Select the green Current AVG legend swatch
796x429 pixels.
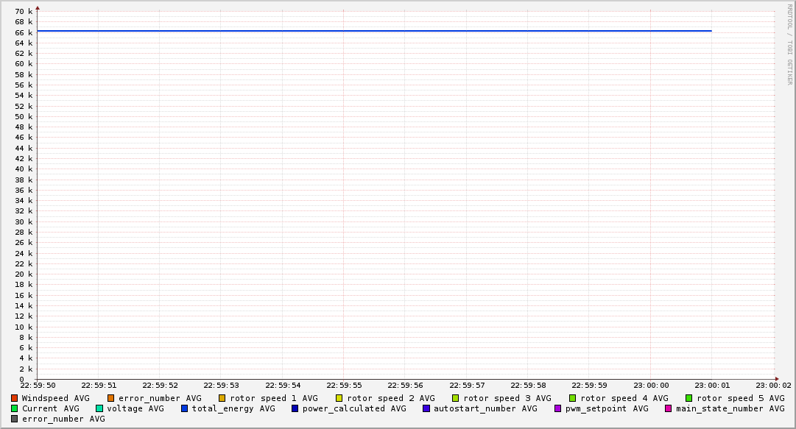(x=14, y=408)
